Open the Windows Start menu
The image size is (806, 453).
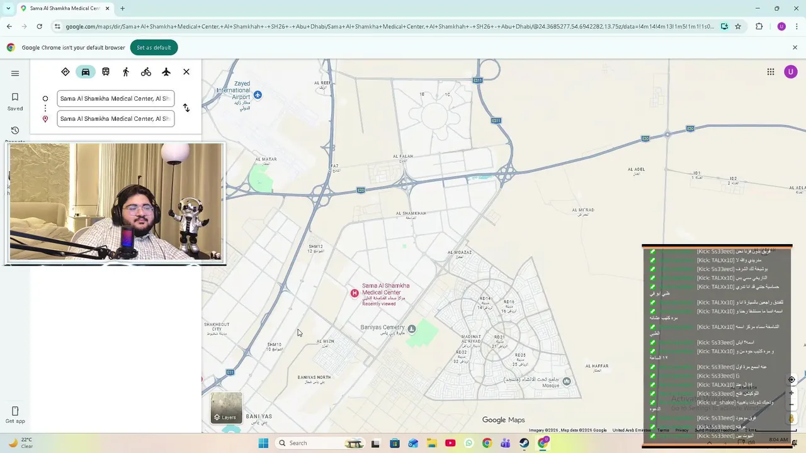263,443
